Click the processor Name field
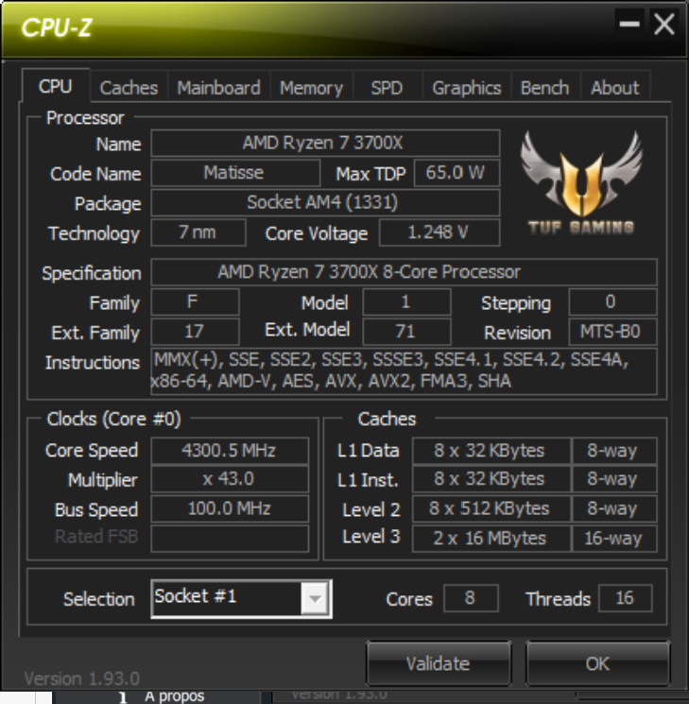The height and width of the screenshot is (704, 689). [325, 143]
